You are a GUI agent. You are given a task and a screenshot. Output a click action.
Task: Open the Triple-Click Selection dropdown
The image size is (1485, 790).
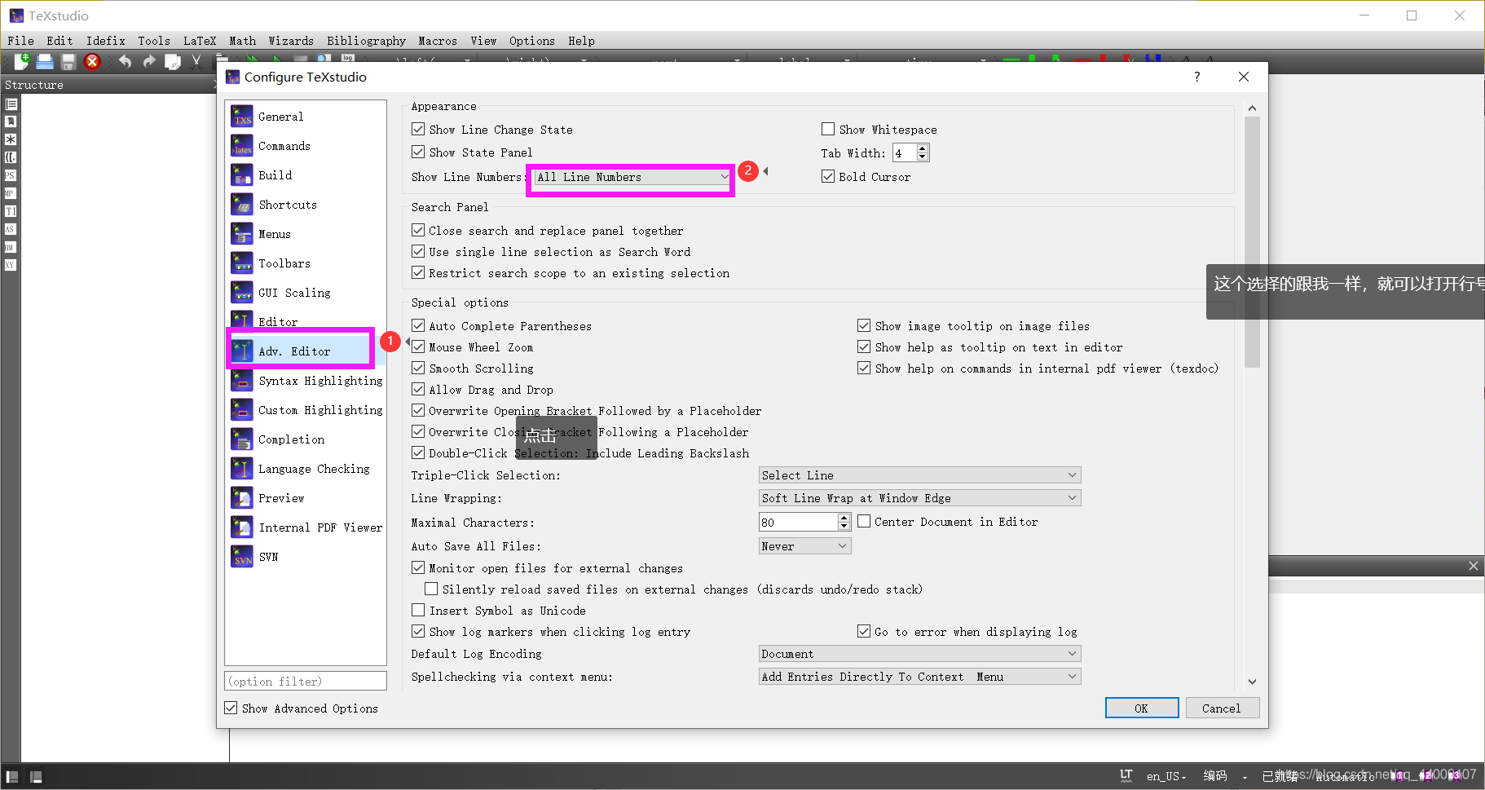[x=919, y=475]
